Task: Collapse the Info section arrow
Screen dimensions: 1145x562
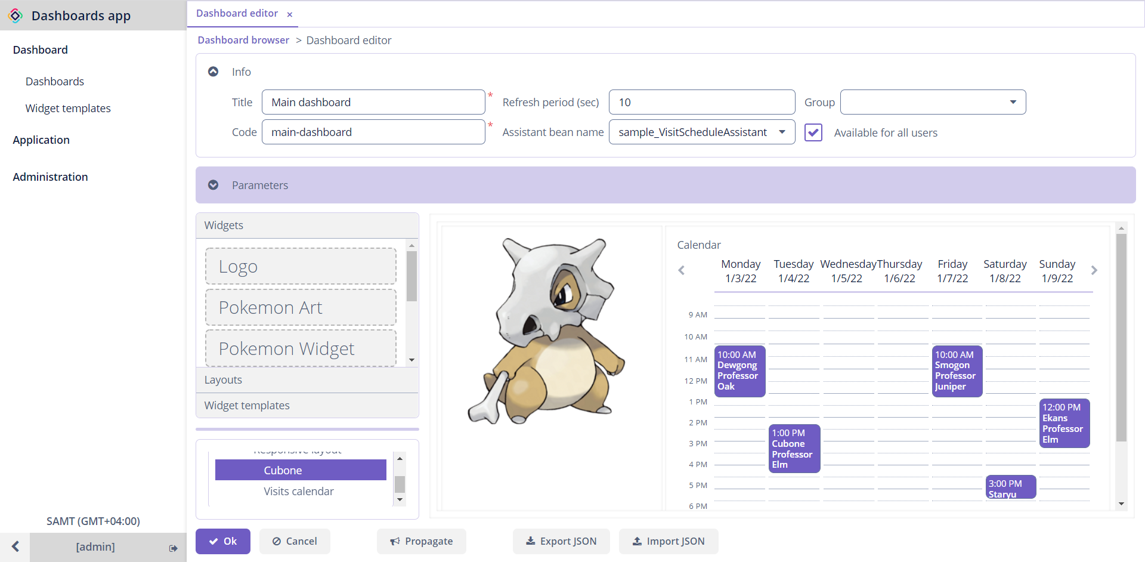Action: (x=213, y=72)
